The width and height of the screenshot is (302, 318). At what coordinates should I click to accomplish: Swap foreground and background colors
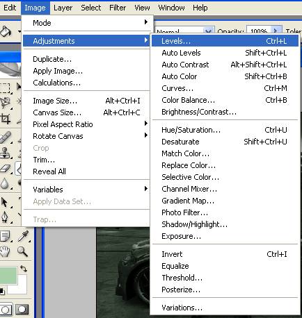click(24, 269)
